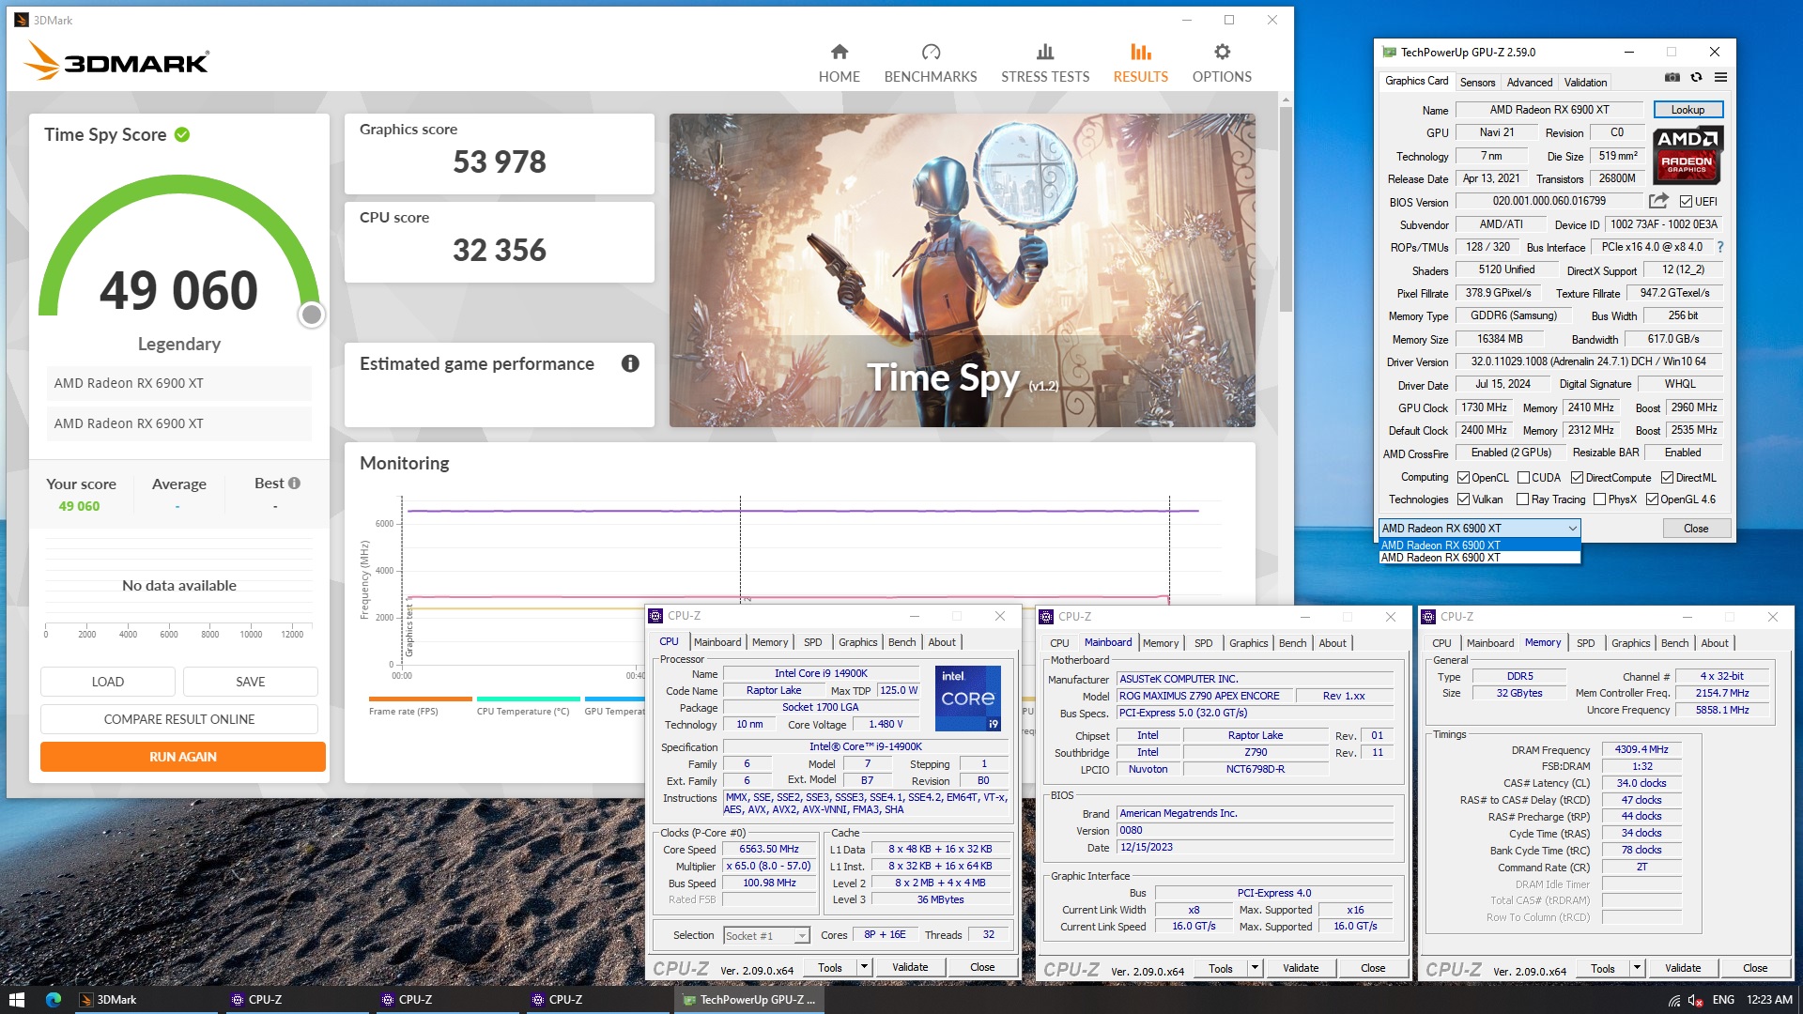
Task: Click the SAVE button in 3DMark
Action: 251,682
